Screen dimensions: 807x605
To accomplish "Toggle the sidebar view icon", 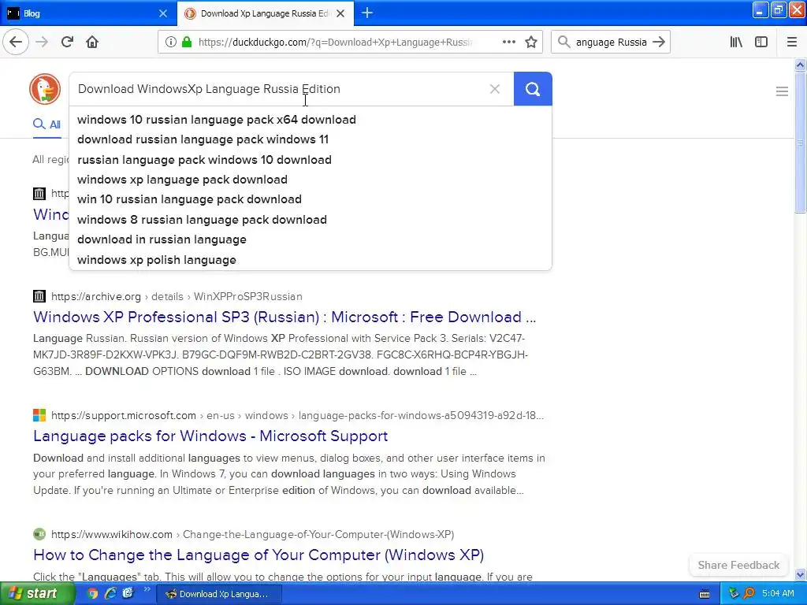I will (x=761, y=43).
